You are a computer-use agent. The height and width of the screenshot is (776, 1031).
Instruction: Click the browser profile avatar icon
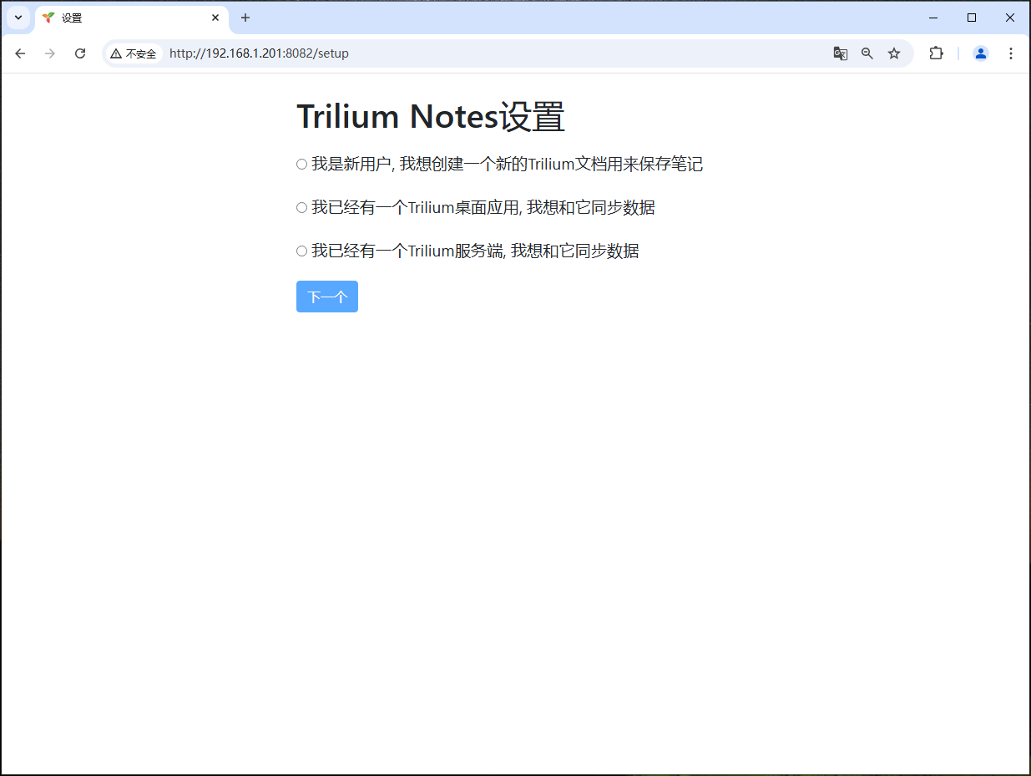(980, 53)
